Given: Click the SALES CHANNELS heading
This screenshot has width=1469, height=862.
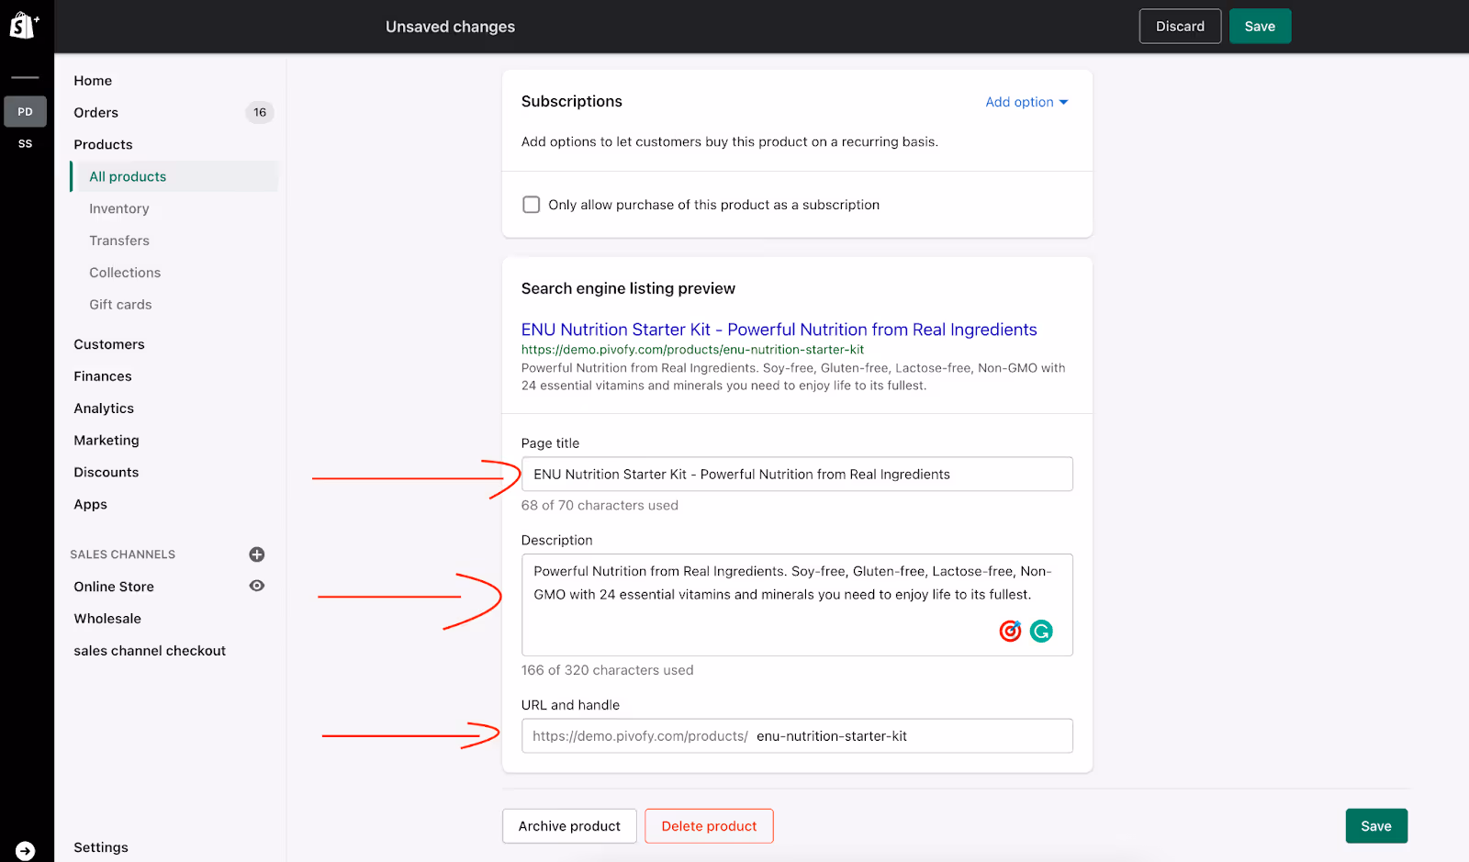Looking at the screenshot, I should point(122,554).
